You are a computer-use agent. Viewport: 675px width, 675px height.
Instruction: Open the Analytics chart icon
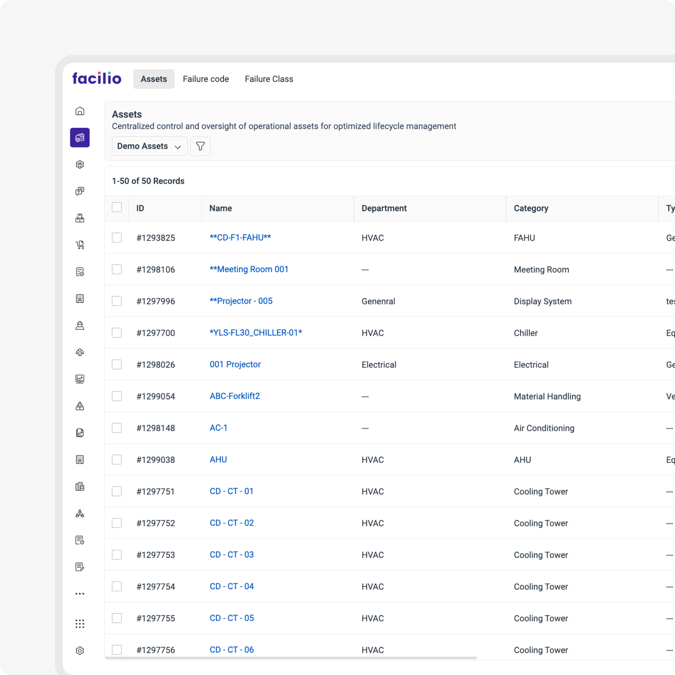tap(80, 379)
